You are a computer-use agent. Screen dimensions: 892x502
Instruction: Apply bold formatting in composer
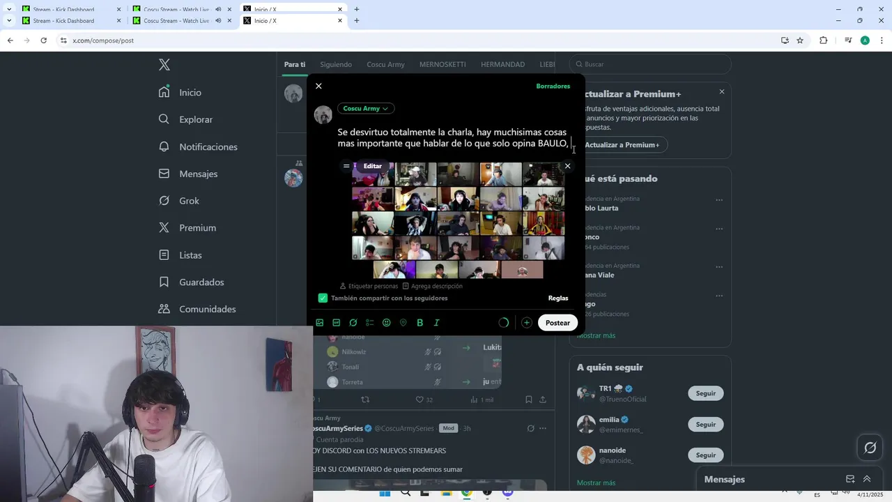(x=420, y=323)
